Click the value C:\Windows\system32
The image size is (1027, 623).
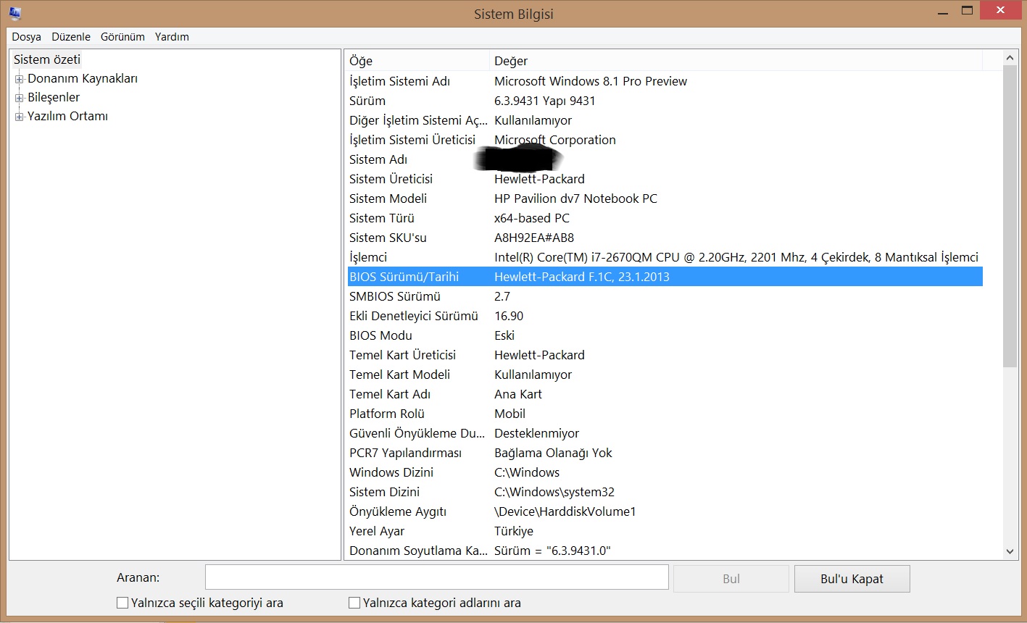pos(554,492)
